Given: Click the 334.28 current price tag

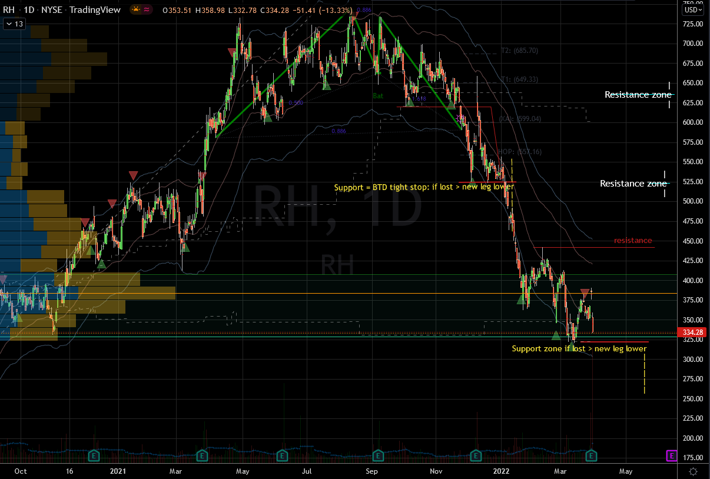Looking at the screenshot, I should [x=692, y=332].
